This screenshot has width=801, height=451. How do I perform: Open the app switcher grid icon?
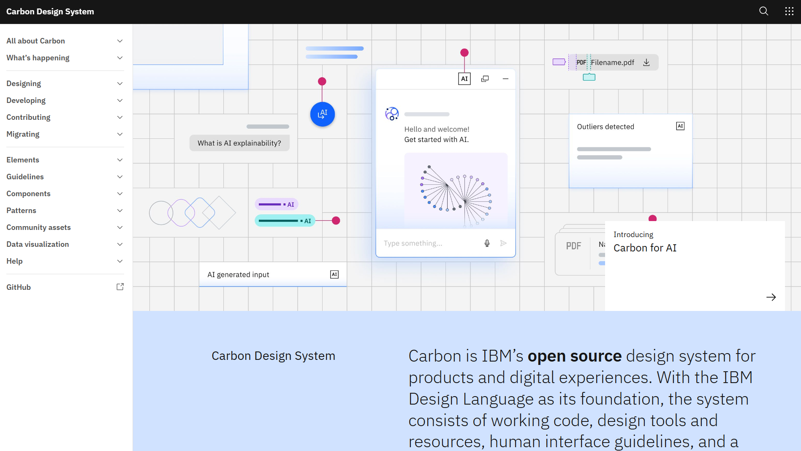point(789,11)
